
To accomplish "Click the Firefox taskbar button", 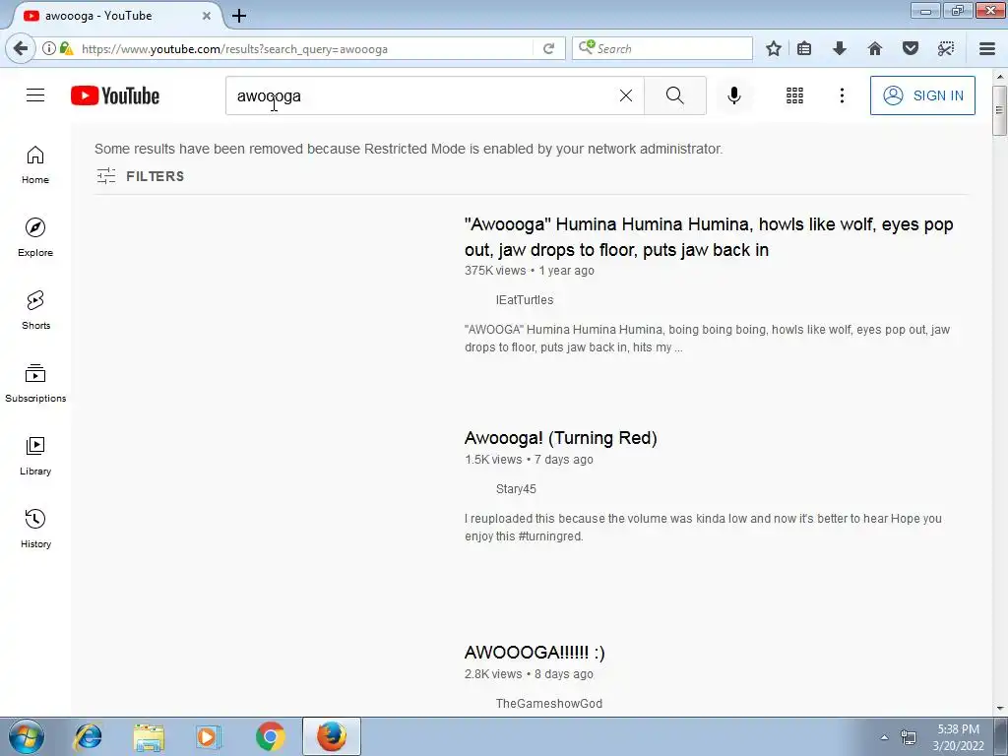I will 332,736.
